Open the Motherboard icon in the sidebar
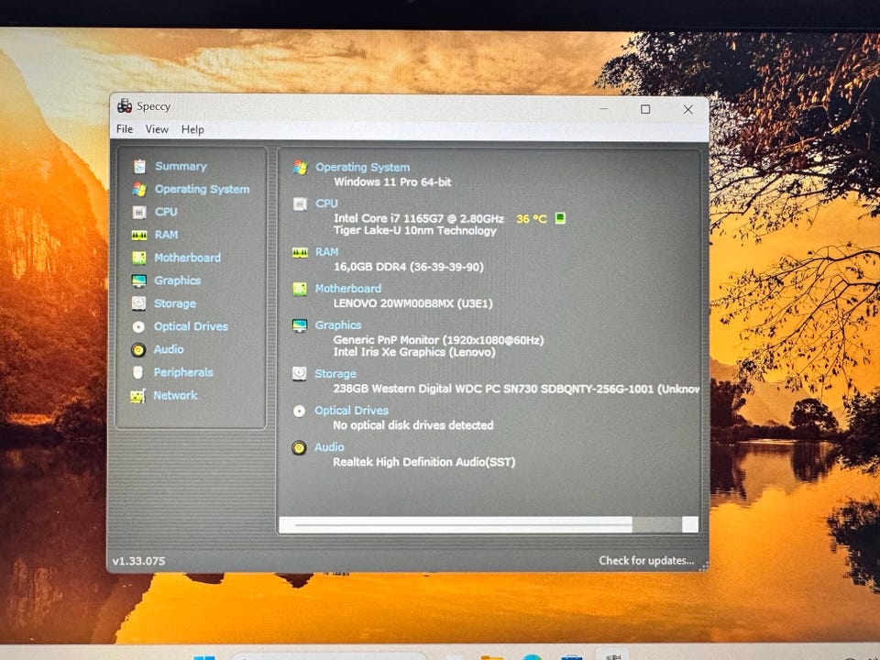This screenshot has width=880, height=660. tap(138, 258)
